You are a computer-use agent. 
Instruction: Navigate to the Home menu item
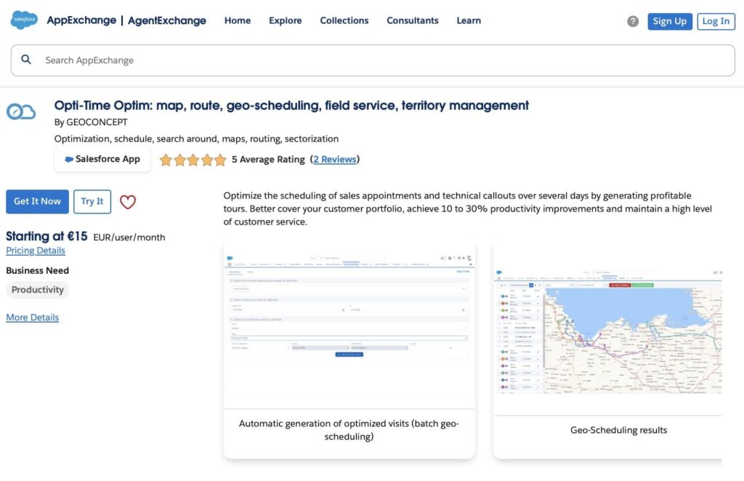pyautogui.click(x=237, y=20)
